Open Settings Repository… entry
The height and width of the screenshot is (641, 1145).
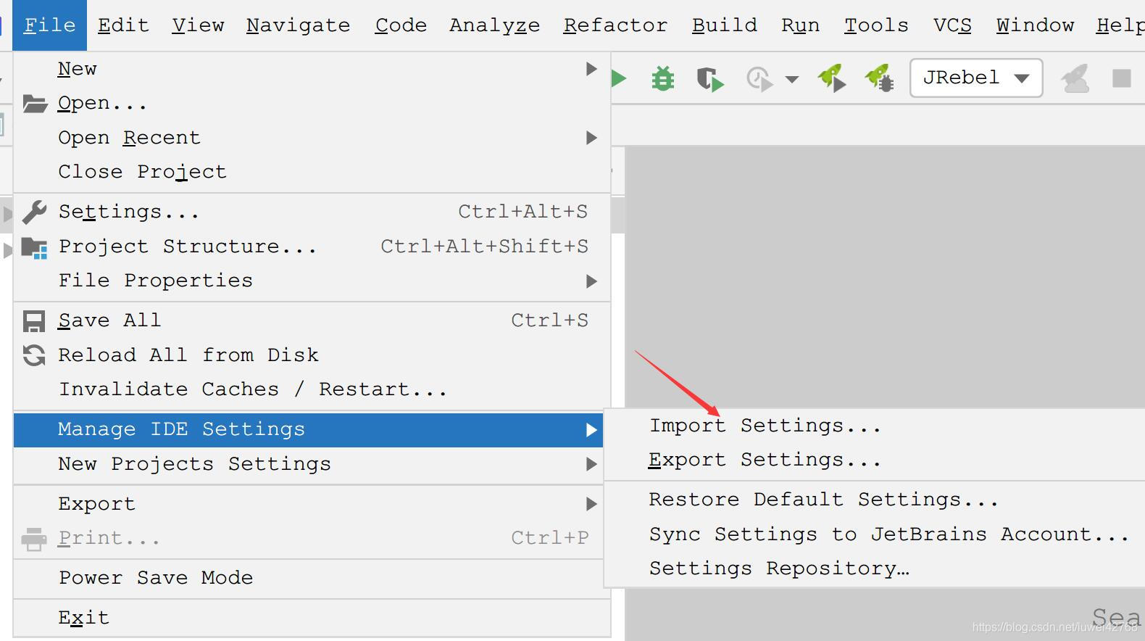(875, 568)
